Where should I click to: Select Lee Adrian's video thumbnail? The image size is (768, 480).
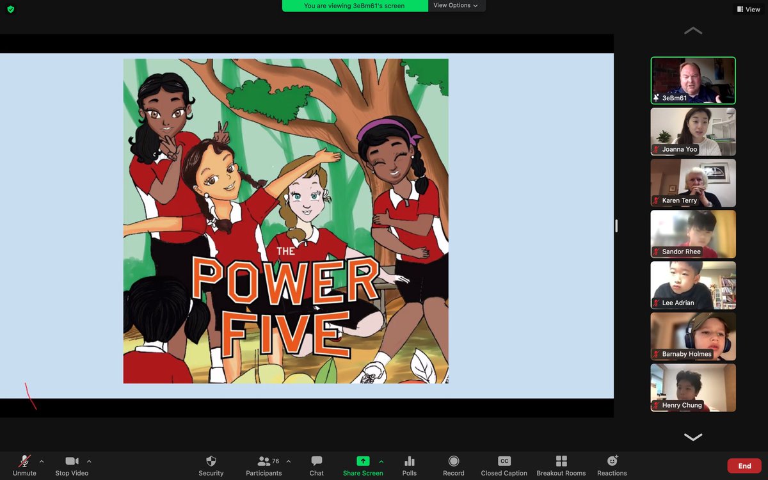pos(693,285)
